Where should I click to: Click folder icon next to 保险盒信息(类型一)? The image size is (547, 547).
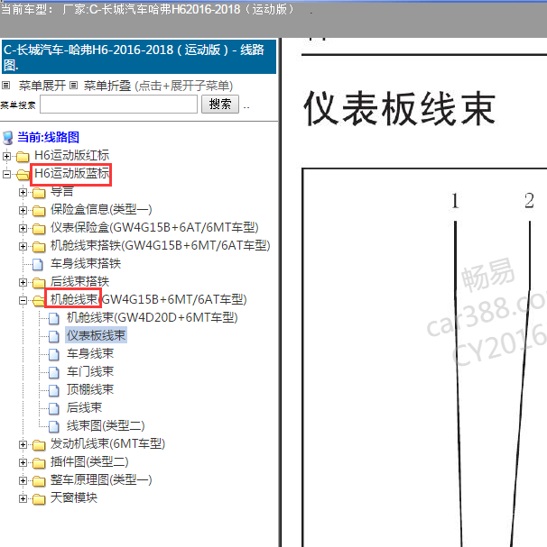[x=39, y=211]
